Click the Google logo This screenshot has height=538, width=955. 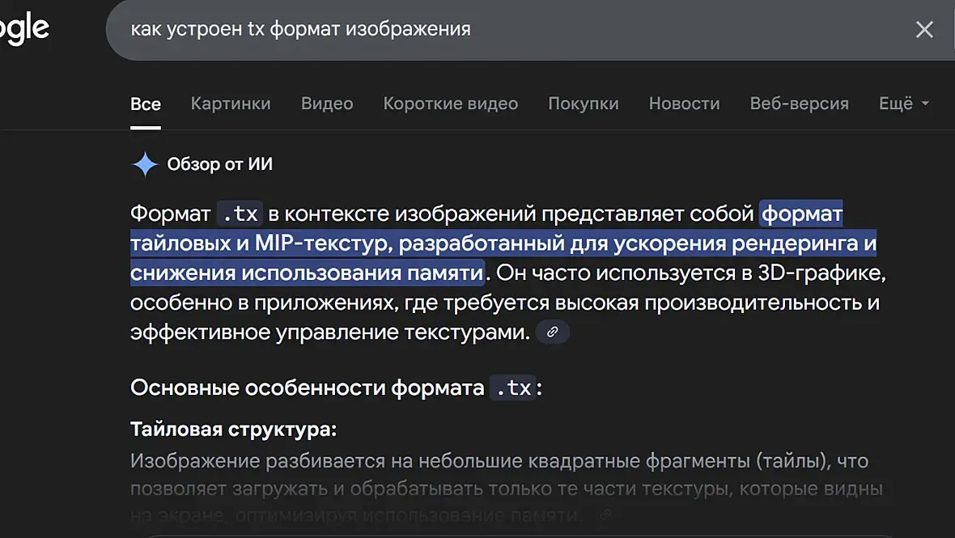(24, 30)
